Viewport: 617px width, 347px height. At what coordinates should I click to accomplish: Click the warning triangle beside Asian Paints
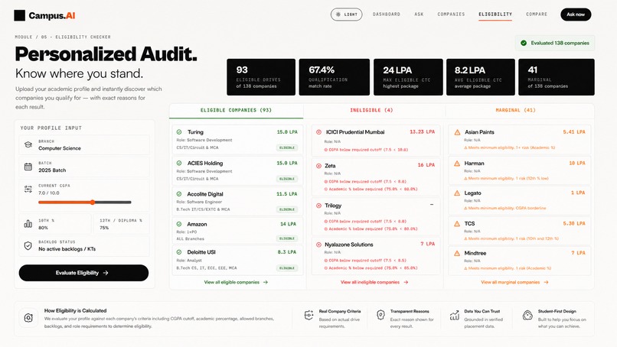tap(457, 132)
